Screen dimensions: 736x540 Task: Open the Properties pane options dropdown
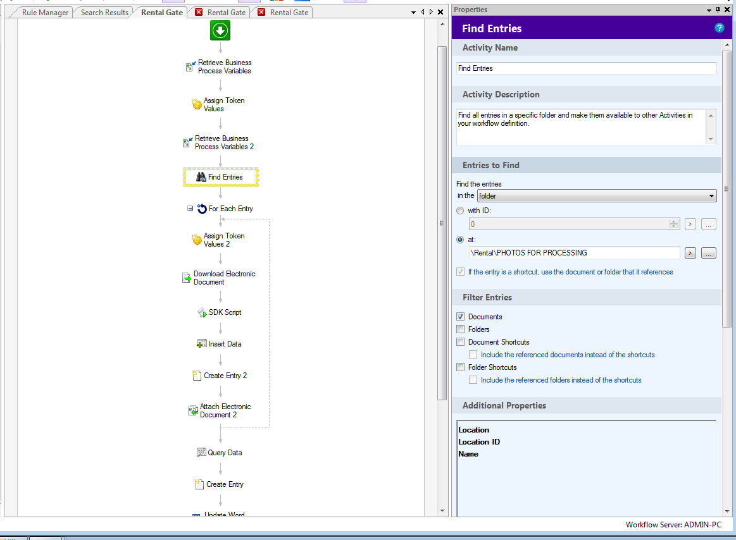[x=709, y=10]
